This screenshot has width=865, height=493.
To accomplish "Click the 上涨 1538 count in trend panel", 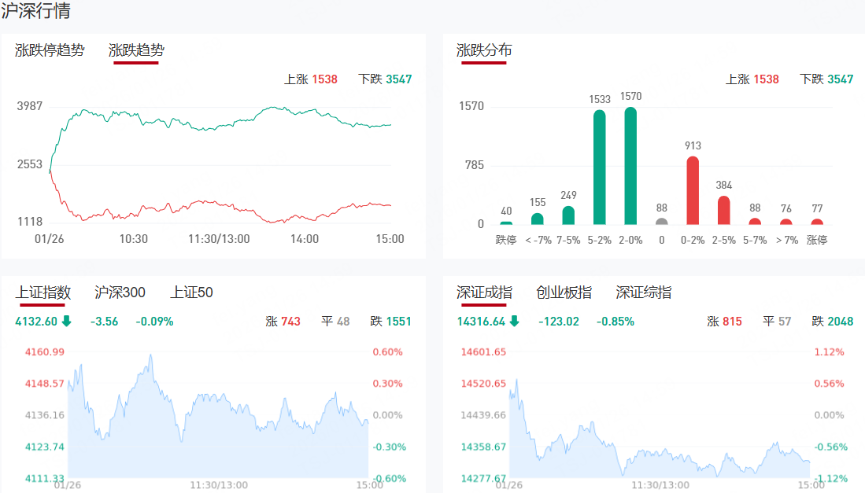I will pos(311,79).
